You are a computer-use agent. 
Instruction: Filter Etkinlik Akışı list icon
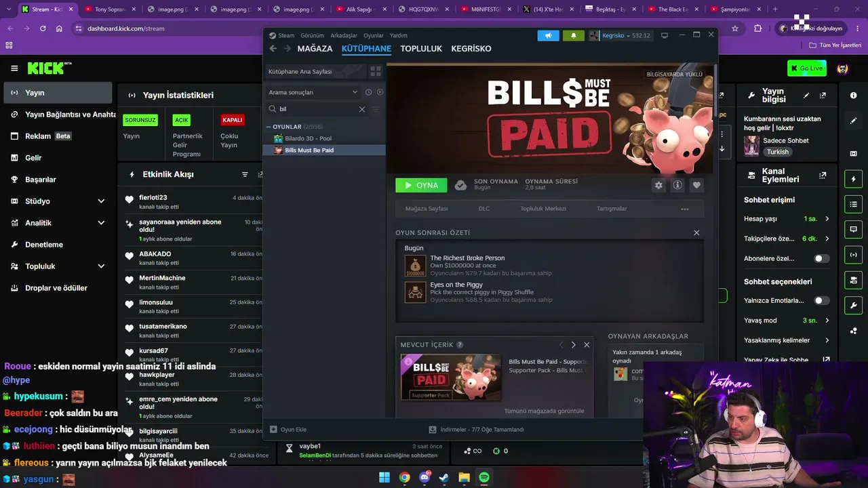245,174
